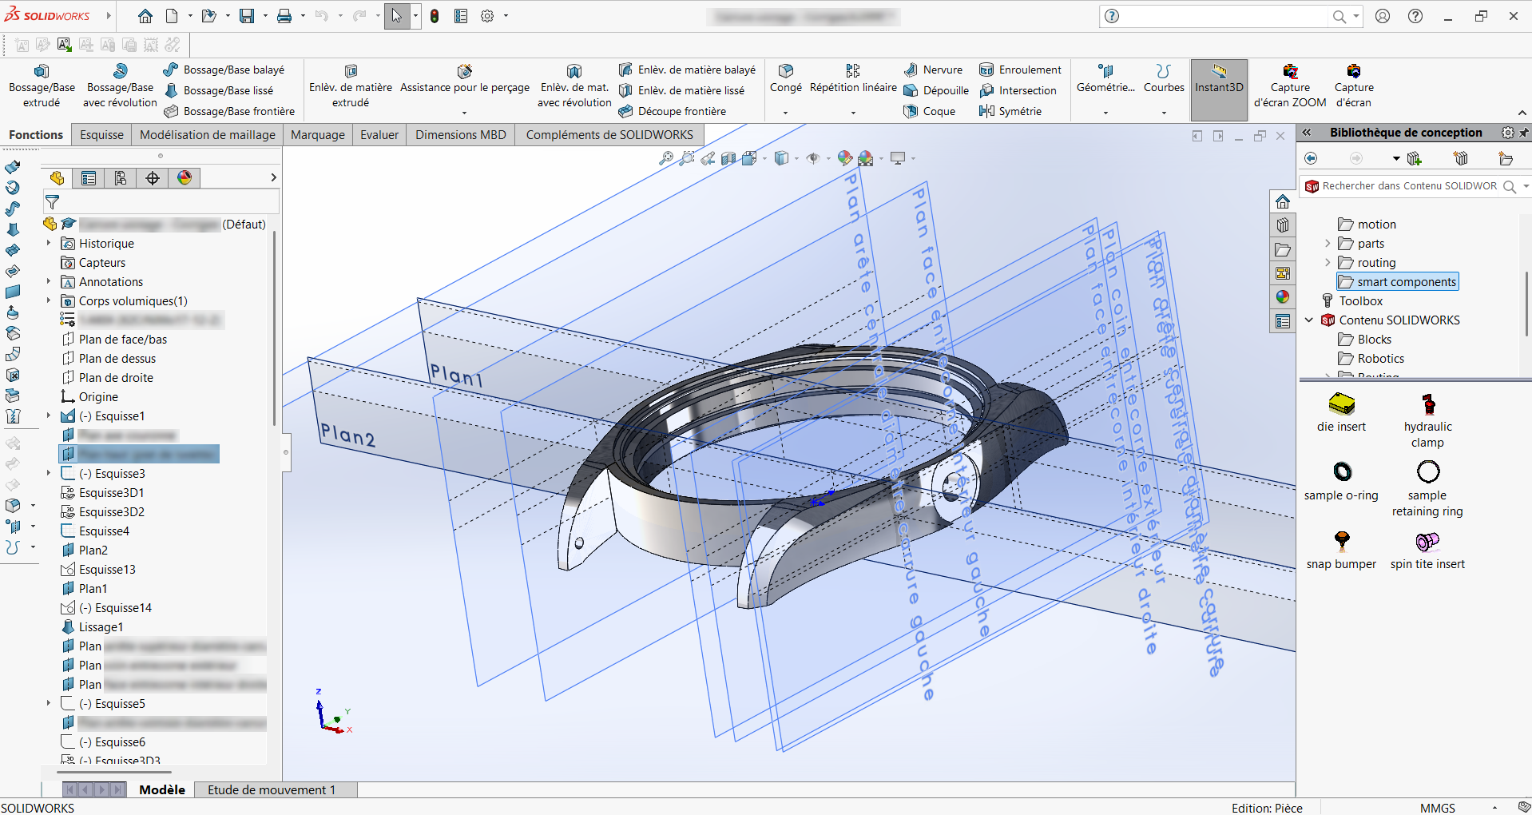Image resolution: width=1532 pixels, height=815 pixels.
Task: Select PropertyManager tab in feature panel
Action: click(89, 178)
